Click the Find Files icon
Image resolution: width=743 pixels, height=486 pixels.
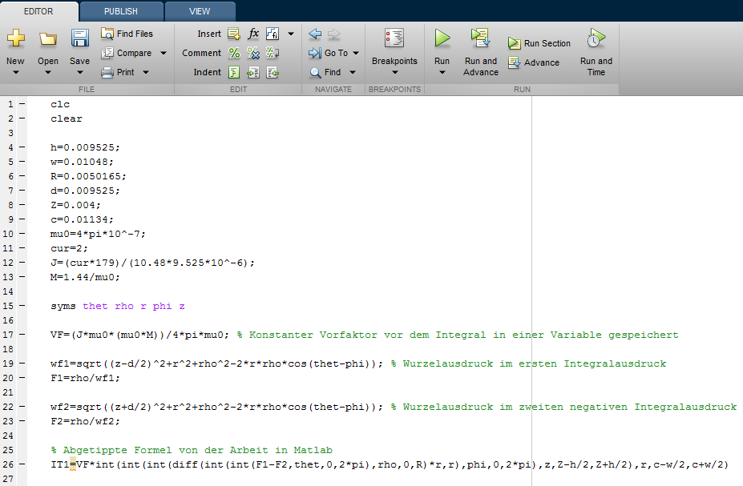[107, 34]
